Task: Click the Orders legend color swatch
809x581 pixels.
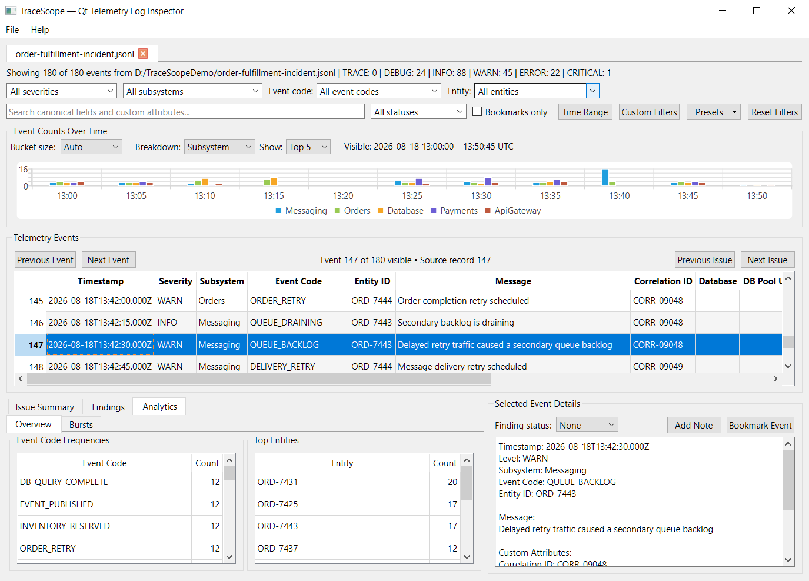Action: (x=338, y=211)
